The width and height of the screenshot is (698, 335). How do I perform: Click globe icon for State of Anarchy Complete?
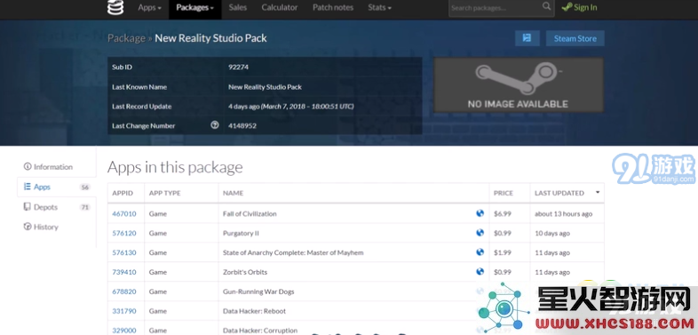tap(480, 252)
